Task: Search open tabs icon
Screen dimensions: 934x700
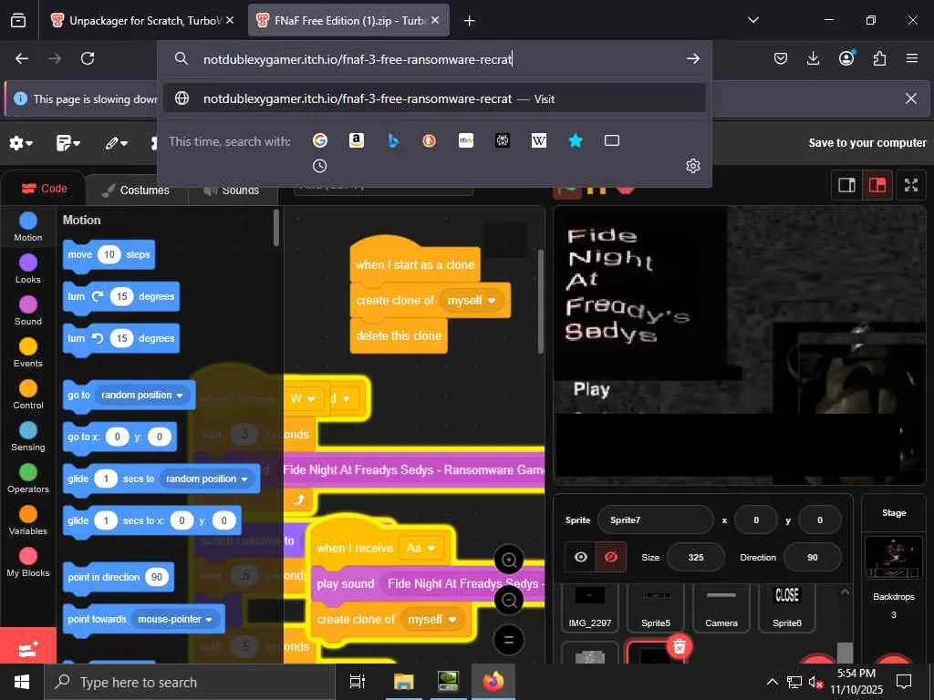Action: coord(612,140)
